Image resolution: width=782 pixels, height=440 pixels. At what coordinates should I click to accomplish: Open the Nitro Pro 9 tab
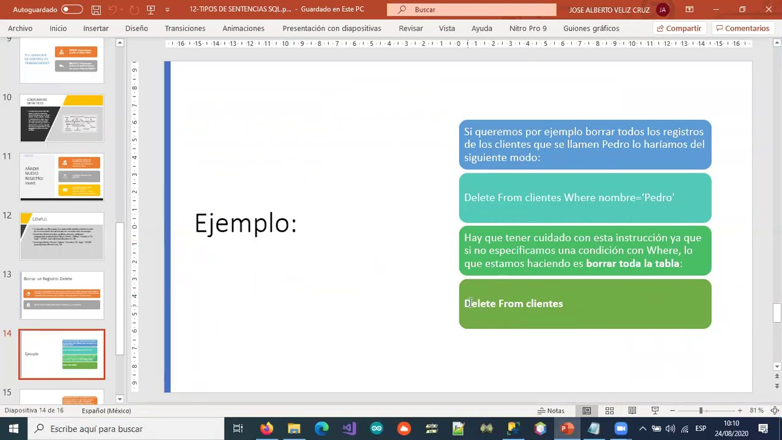[x=528, y=28]
